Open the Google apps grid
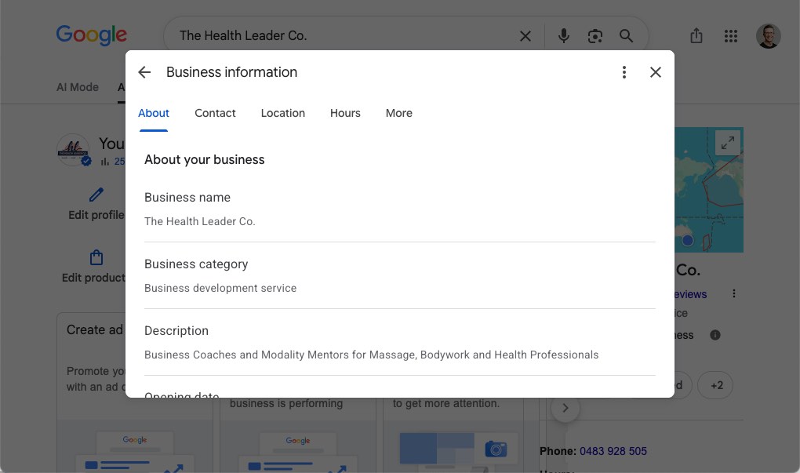 (731, 36)
